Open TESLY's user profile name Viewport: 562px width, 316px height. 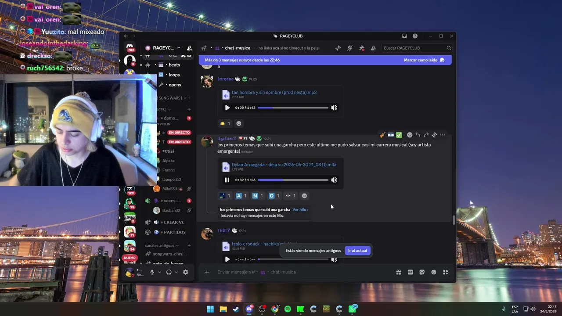(x=223, y=230)
